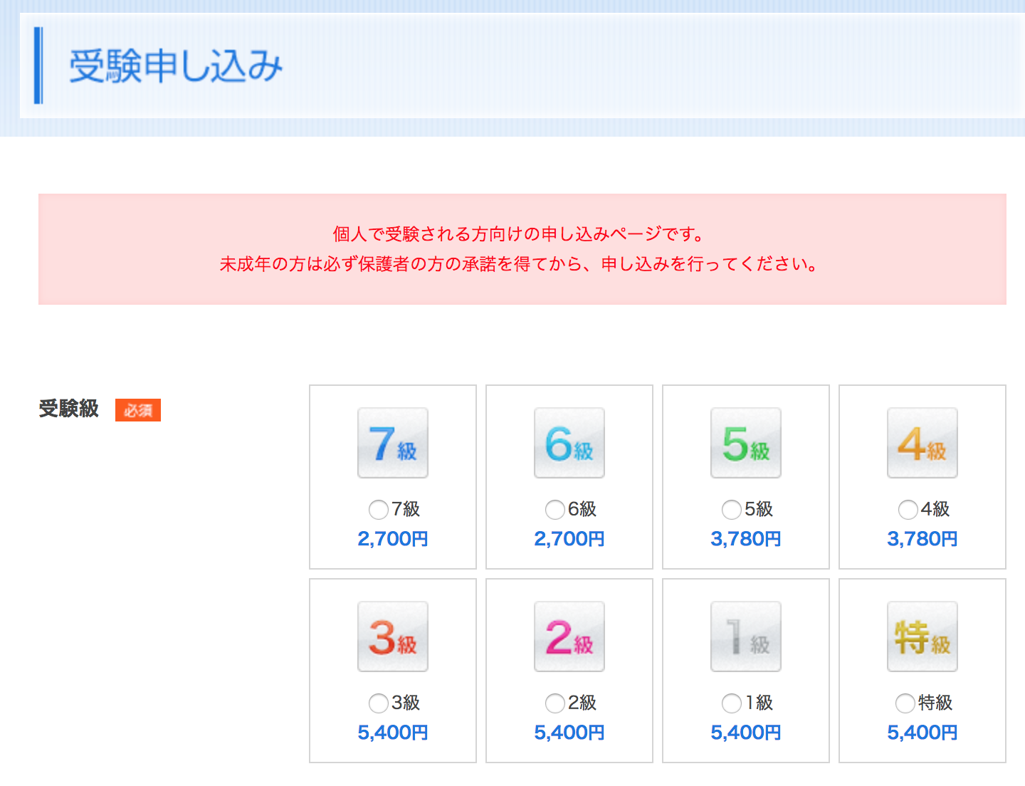Select the 1級 radio button
The width and height of the screenshot is (1025, 786).
pos(732,703)
